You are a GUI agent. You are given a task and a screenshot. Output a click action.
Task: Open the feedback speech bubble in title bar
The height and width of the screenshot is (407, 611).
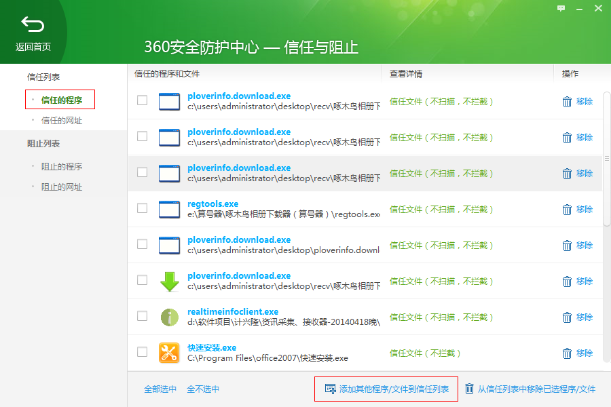(x=561, y=8)
